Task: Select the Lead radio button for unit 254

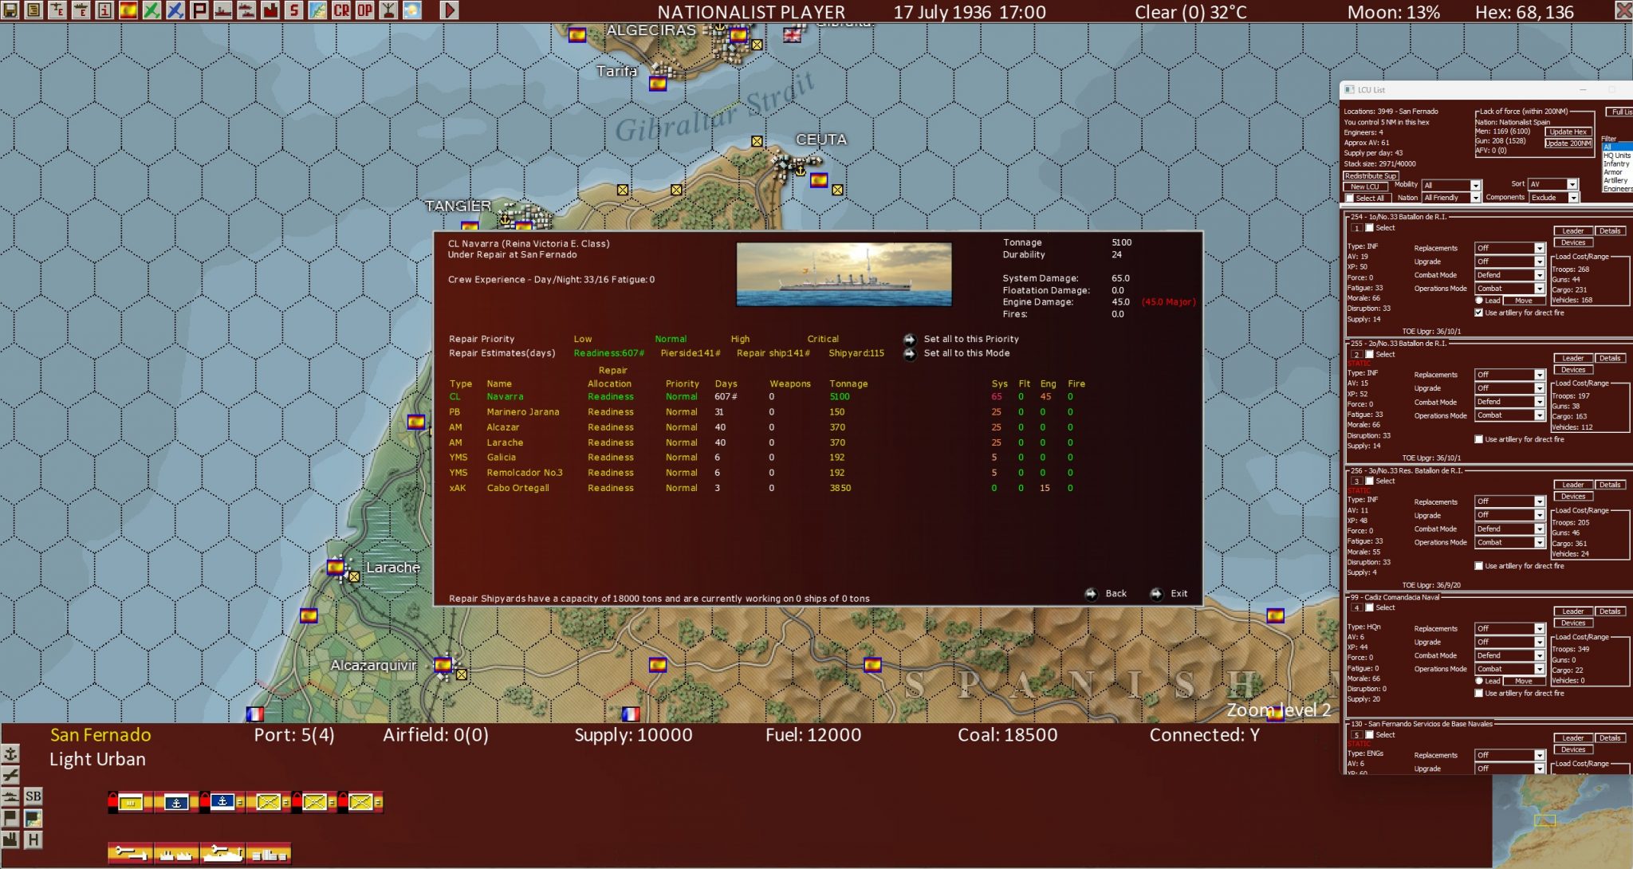Action: pos(1479,301)
